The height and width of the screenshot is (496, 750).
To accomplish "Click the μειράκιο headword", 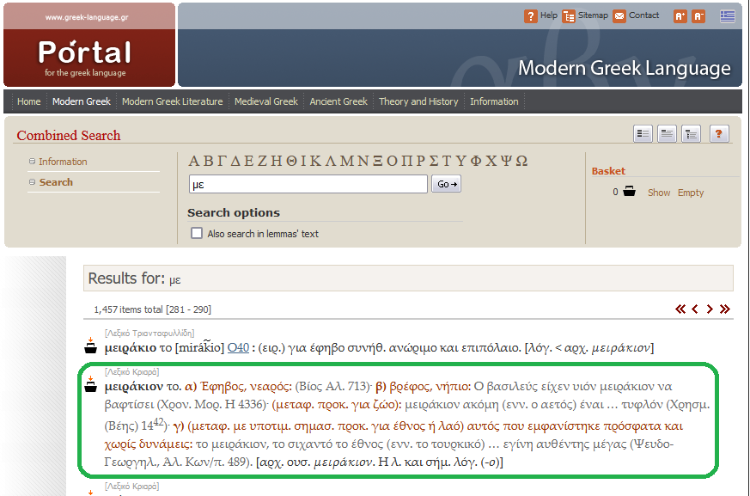I will click(131, 348).
